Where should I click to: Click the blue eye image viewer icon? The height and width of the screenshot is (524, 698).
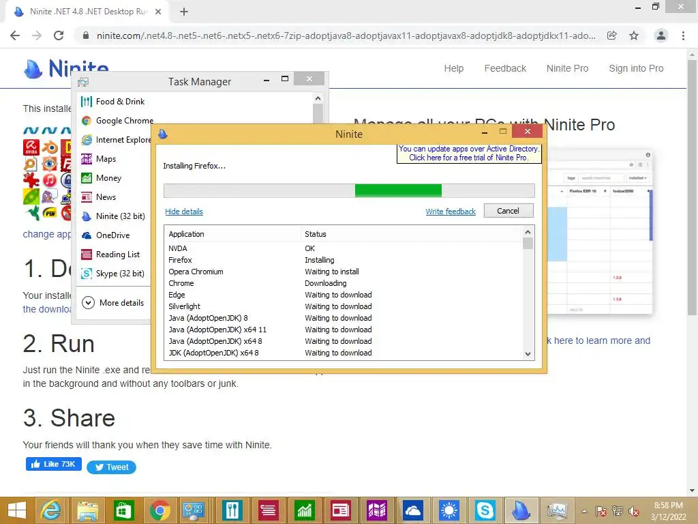coord(50,164)
